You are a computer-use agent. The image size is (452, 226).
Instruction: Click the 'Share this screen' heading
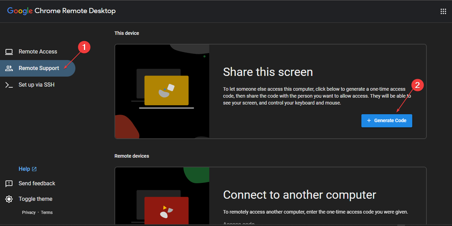click(x=268, y=72)
